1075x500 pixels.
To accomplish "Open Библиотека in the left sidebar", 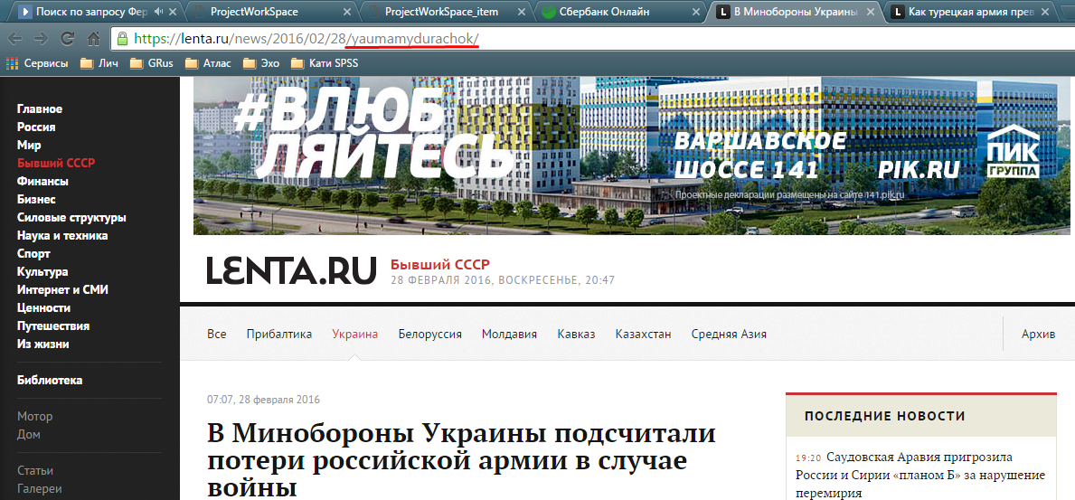I will [50, 381].
